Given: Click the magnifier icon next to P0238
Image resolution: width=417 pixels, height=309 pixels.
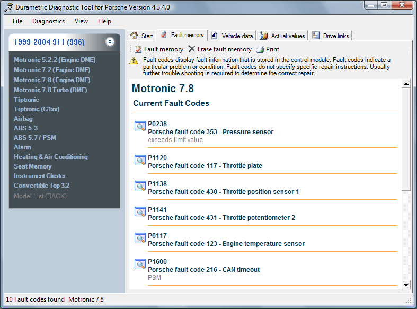Looking at the screenshot, I should click(x=140, y=126).
